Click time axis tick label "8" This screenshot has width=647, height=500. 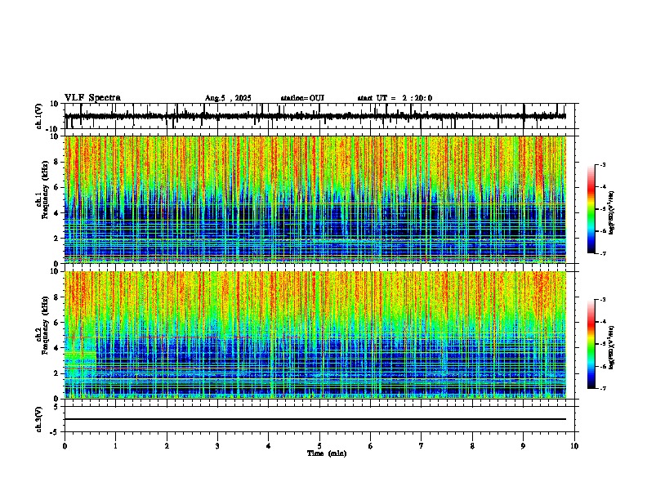point(472,446)
